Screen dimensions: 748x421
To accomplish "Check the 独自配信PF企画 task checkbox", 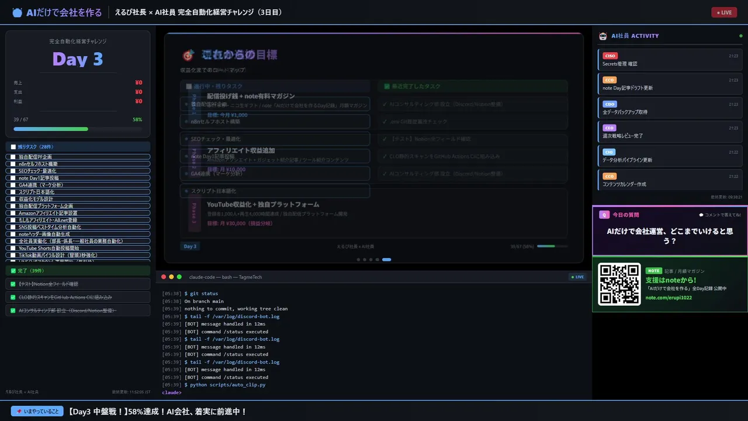I will coord(13,157).
